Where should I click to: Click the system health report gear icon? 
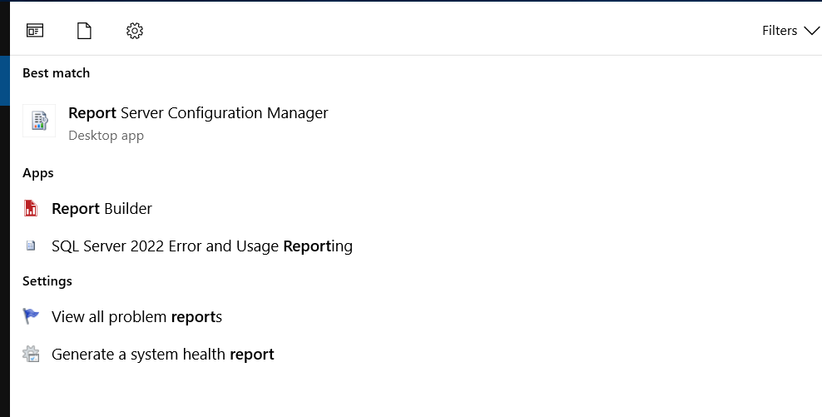click(x=31, y=354)
